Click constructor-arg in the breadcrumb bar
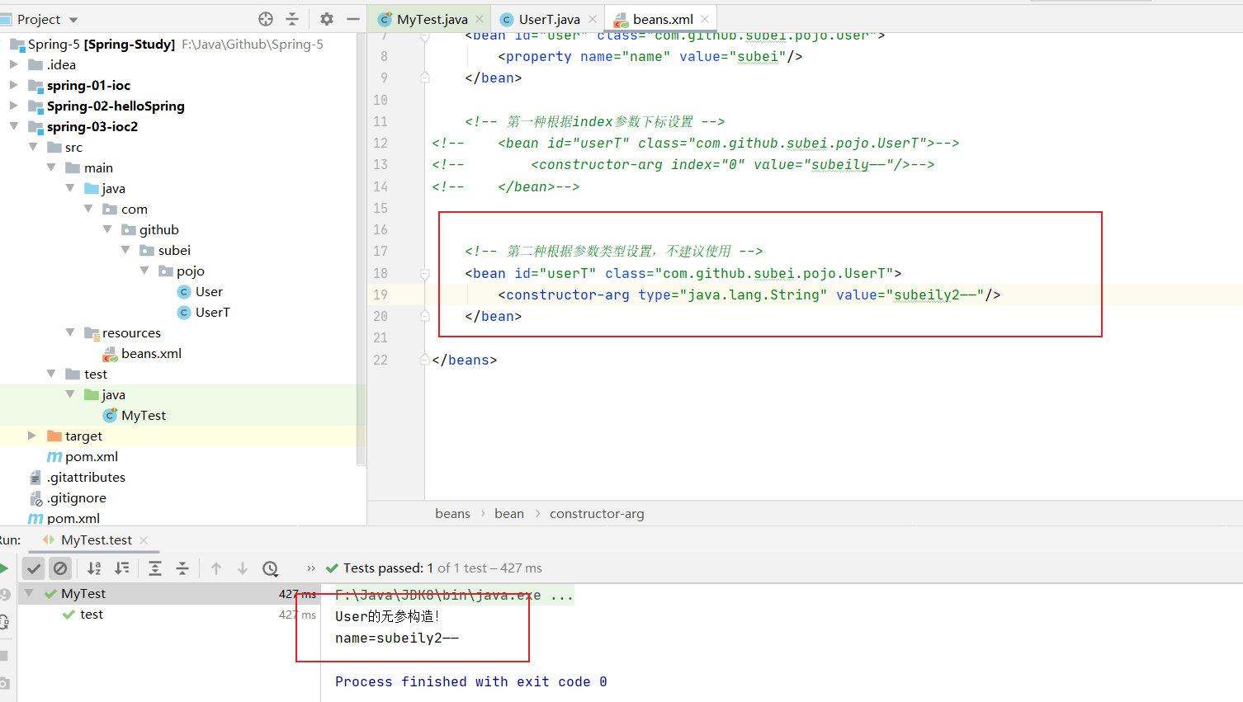The height and width of the screenshot is (702, 1243). (x=597, y=514)
